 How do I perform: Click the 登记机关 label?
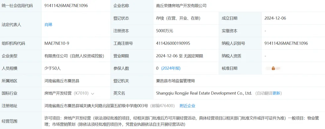pyautogui.click(x=121, y=81)
